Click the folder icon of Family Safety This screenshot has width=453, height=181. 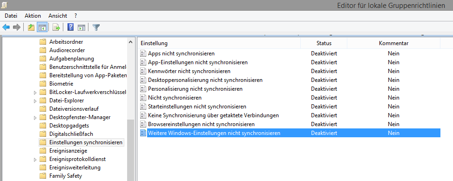click(x=43, y=176)
